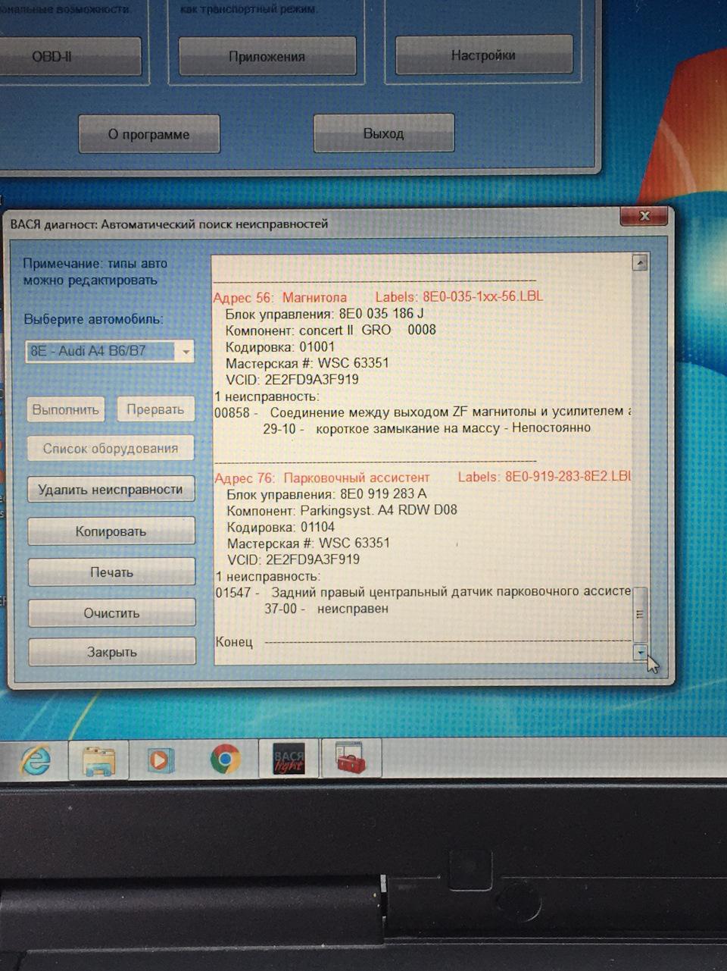This screenshot has width=727, height=971.
Task: Click Выход in the main window
Action: (383, 133)
